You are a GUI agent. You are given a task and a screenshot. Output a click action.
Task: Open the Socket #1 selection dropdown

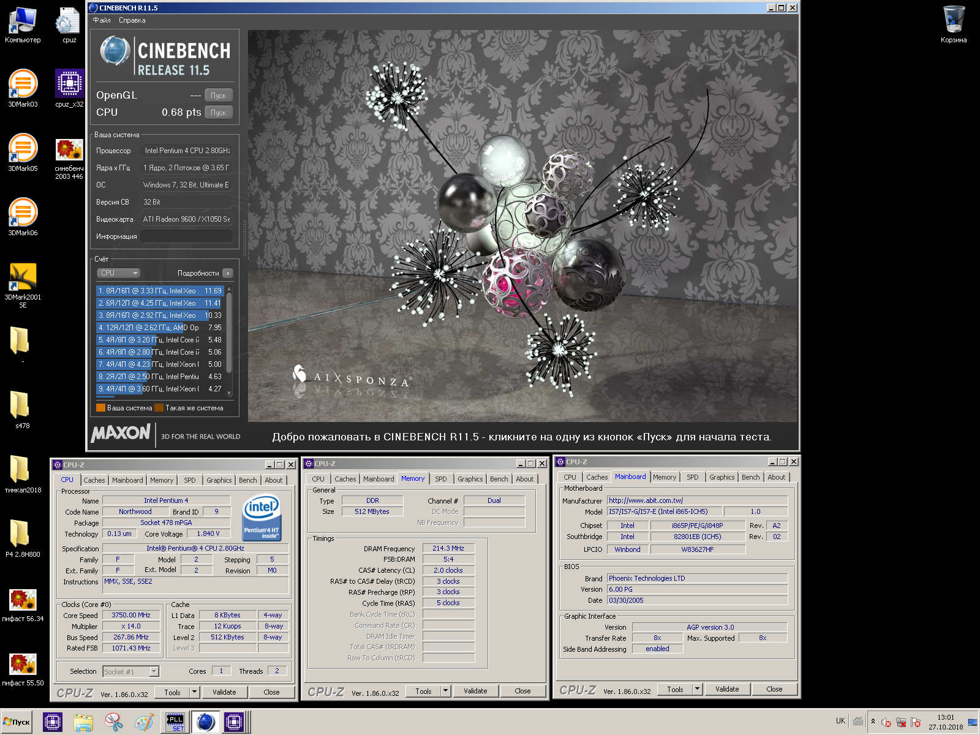pos(154,672)
